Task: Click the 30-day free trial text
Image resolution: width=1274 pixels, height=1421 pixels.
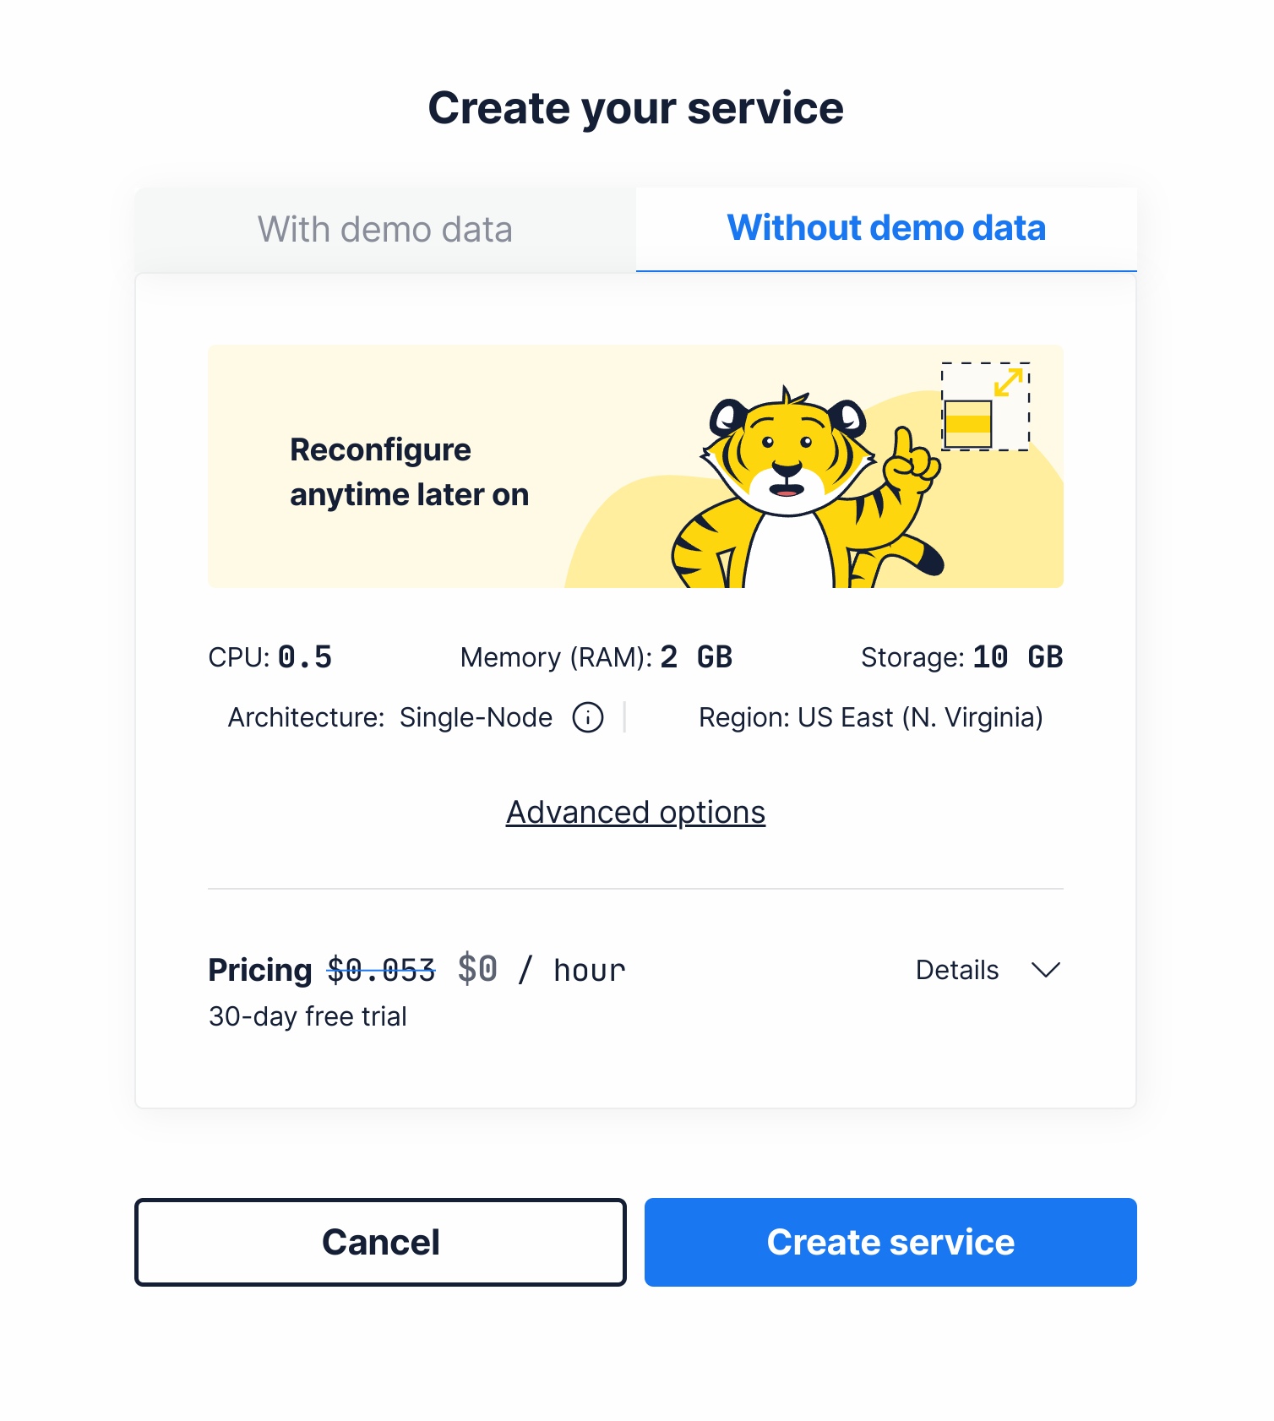Action: pos(308,1016)
